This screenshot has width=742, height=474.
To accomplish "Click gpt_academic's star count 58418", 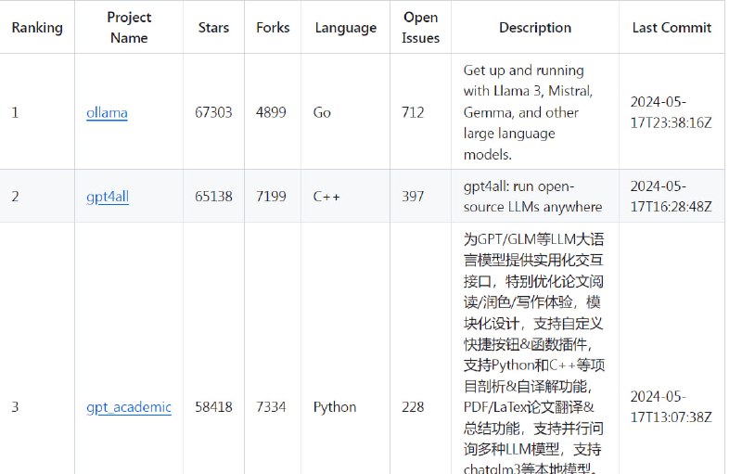I will coord(213,407).
